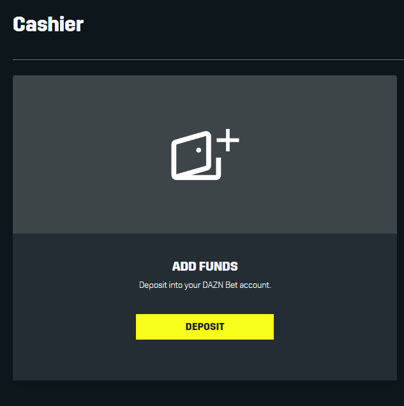Click the right edge of the yellow deposit button

273,327
